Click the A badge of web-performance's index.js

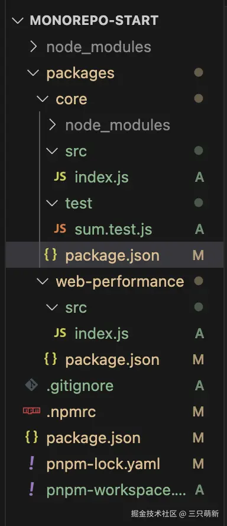(200, 333)
